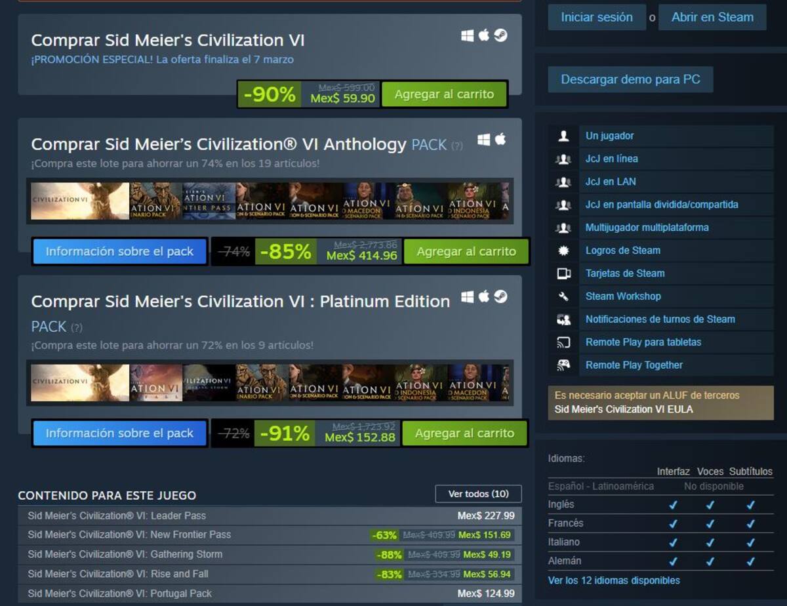Click Inglés language row

[x=660, y=505]
